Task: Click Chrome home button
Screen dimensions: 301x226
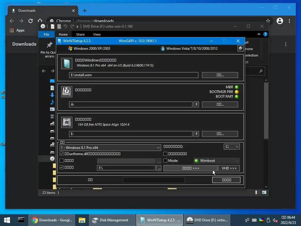Action: (40, 21)
